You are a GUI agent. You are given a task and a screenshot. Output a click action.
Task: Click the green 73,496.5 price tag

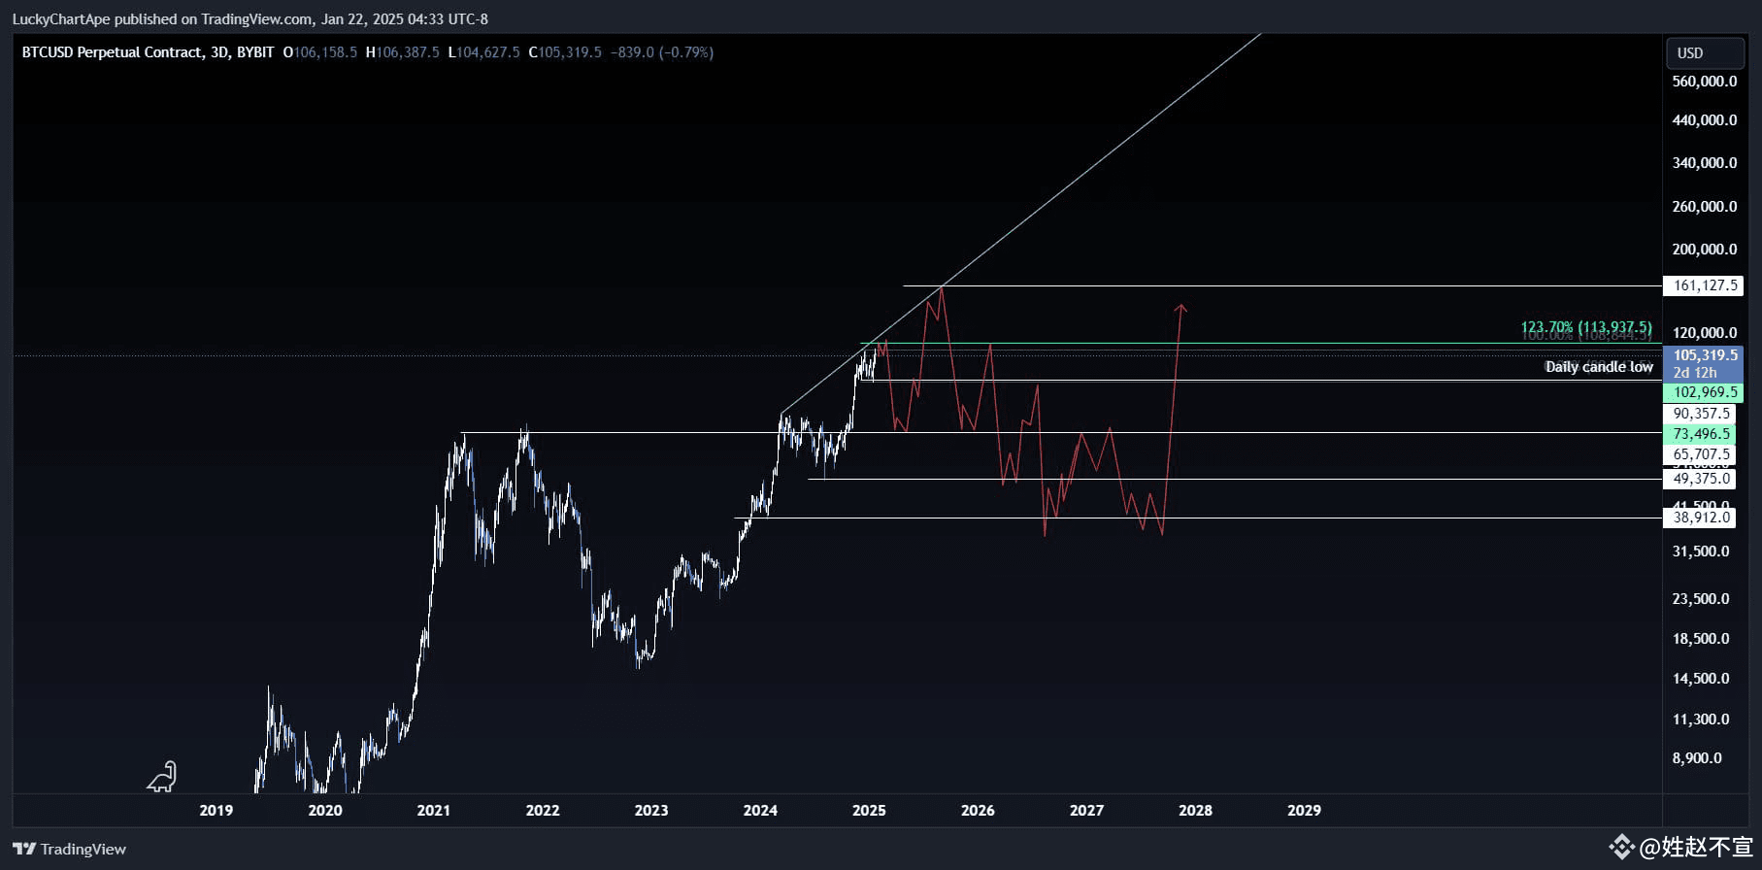(1702, 434)
